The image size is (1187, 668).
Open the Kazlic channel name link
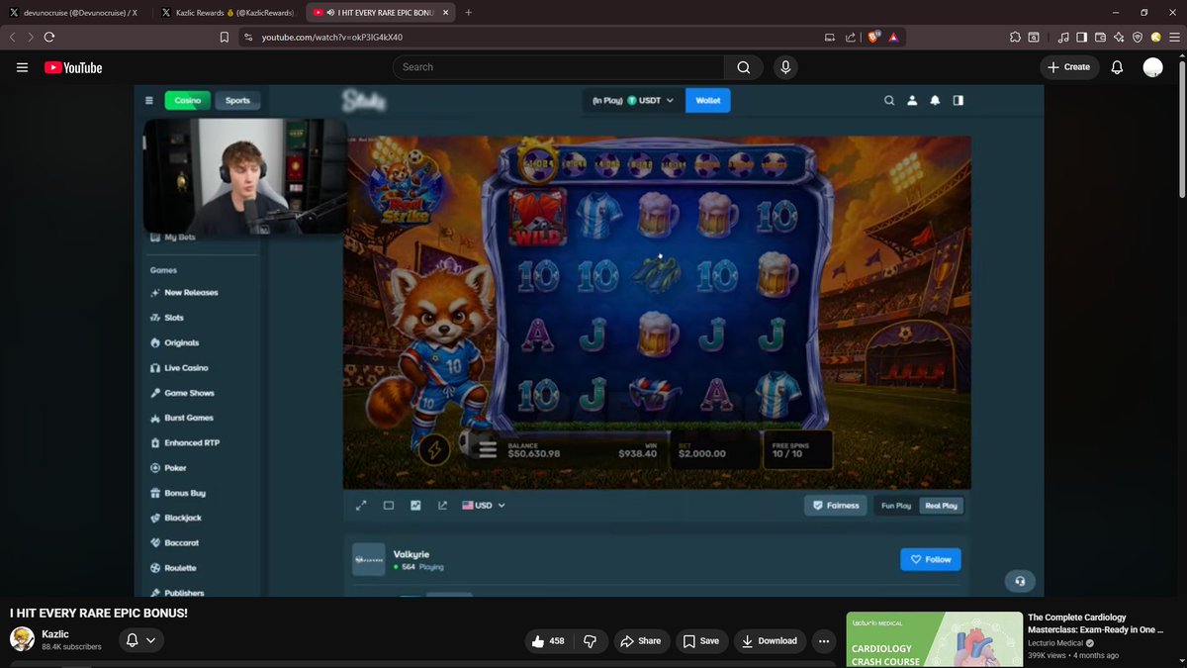(55, 633)
